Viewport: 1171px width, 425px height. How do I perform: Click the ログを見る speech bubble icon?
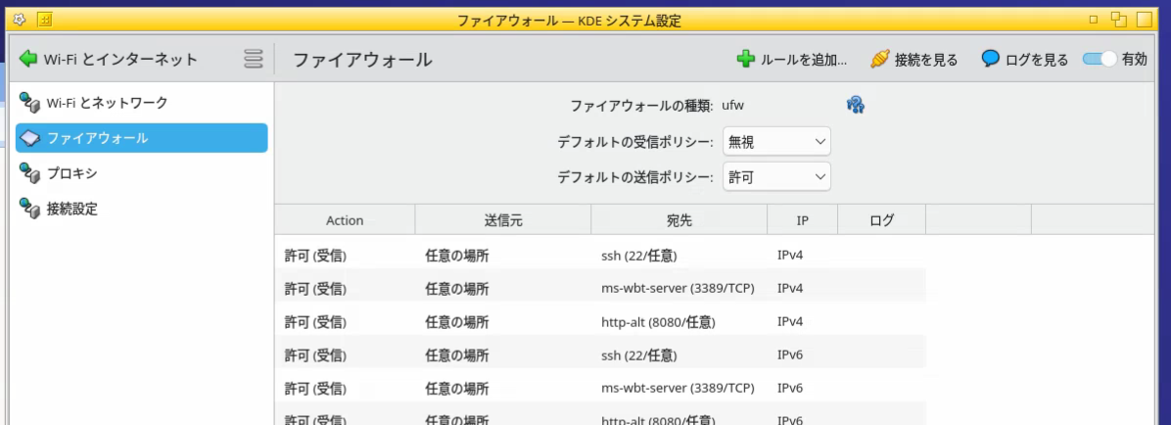(x=991, y=60)
